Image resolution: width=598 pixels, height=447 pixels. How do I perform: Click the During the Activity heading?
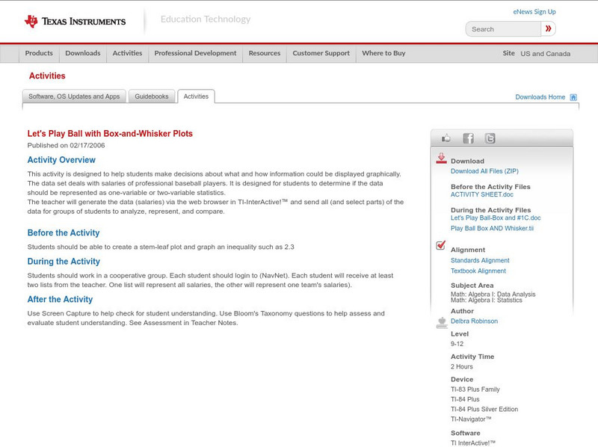point(64,262)
